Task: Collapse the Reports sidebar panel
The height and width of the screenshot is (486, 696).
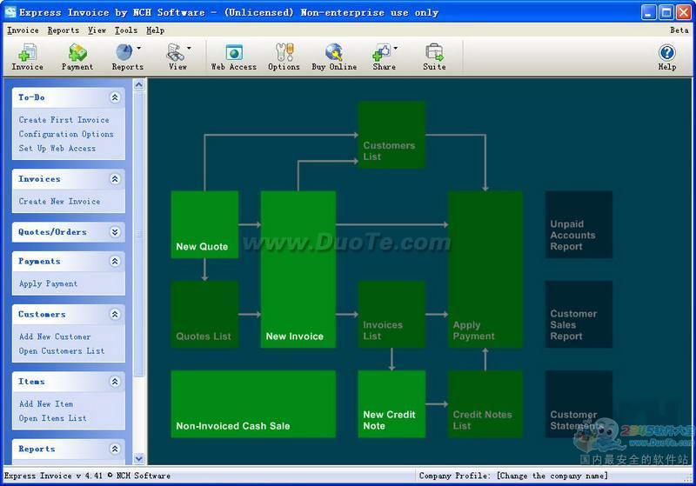Action: click(115, 449)
